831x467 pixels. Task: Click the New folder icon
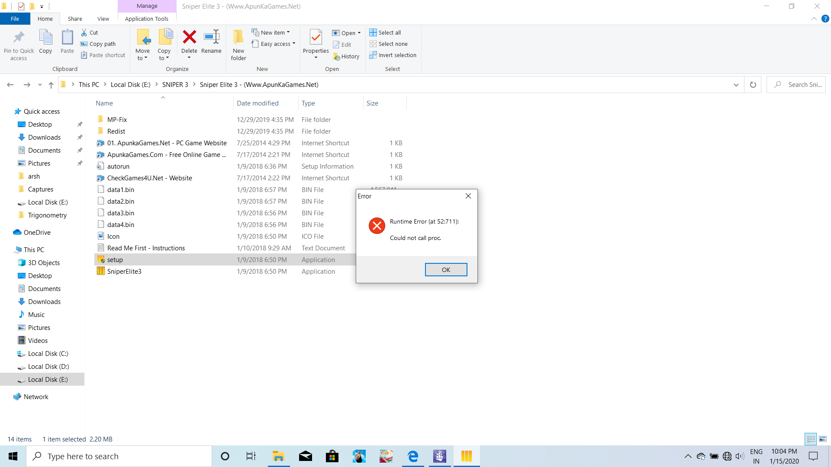(x=238, y=38)
